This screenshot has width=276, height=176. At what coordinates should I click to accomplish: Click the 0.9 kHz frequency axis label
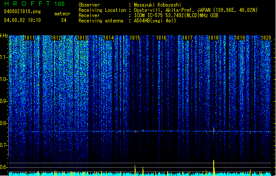pos(4,101)
